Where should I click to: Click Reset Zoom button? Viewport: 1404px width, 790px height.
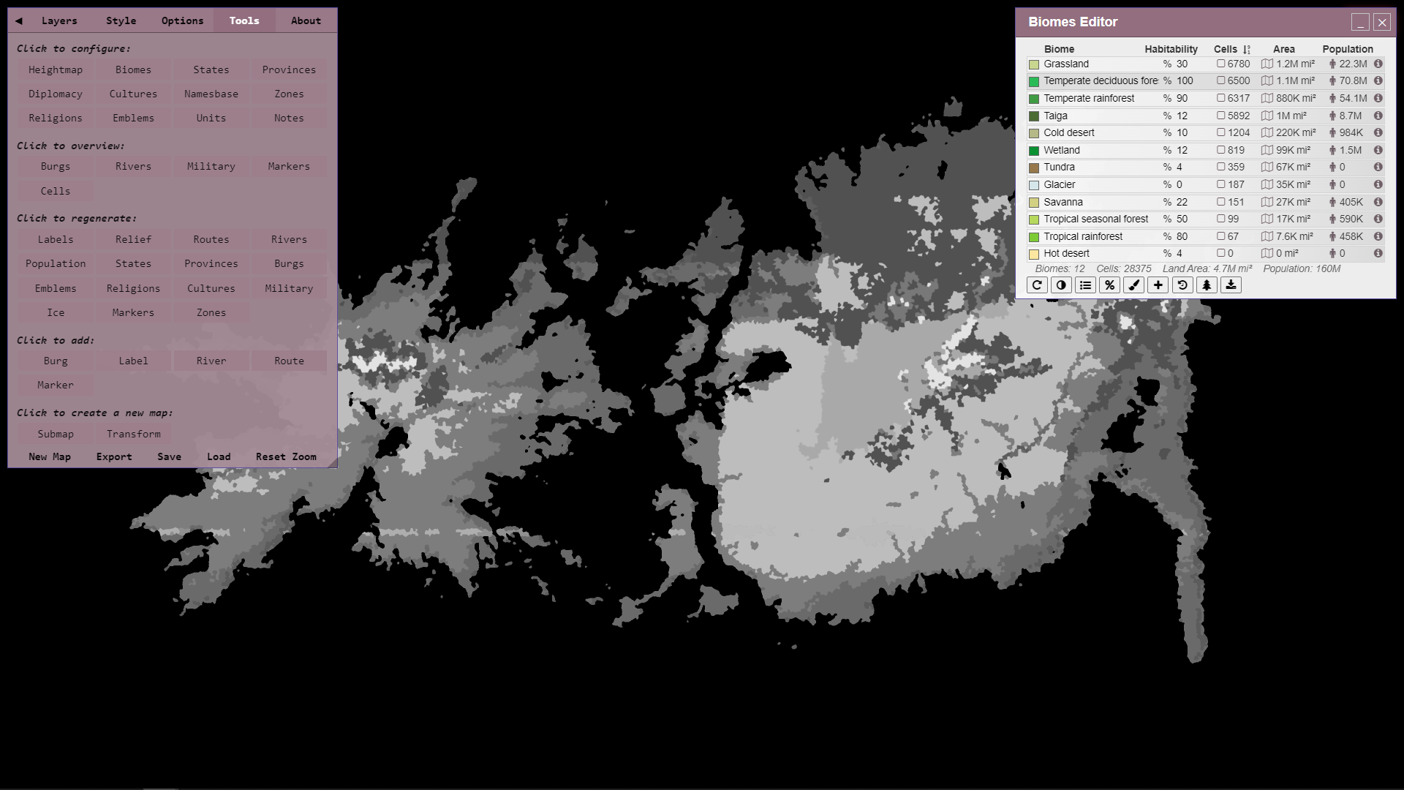click(x=286, y=456)
